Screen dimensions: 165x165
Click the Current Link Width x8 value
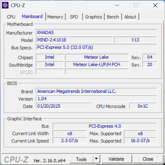pos(70,134)
